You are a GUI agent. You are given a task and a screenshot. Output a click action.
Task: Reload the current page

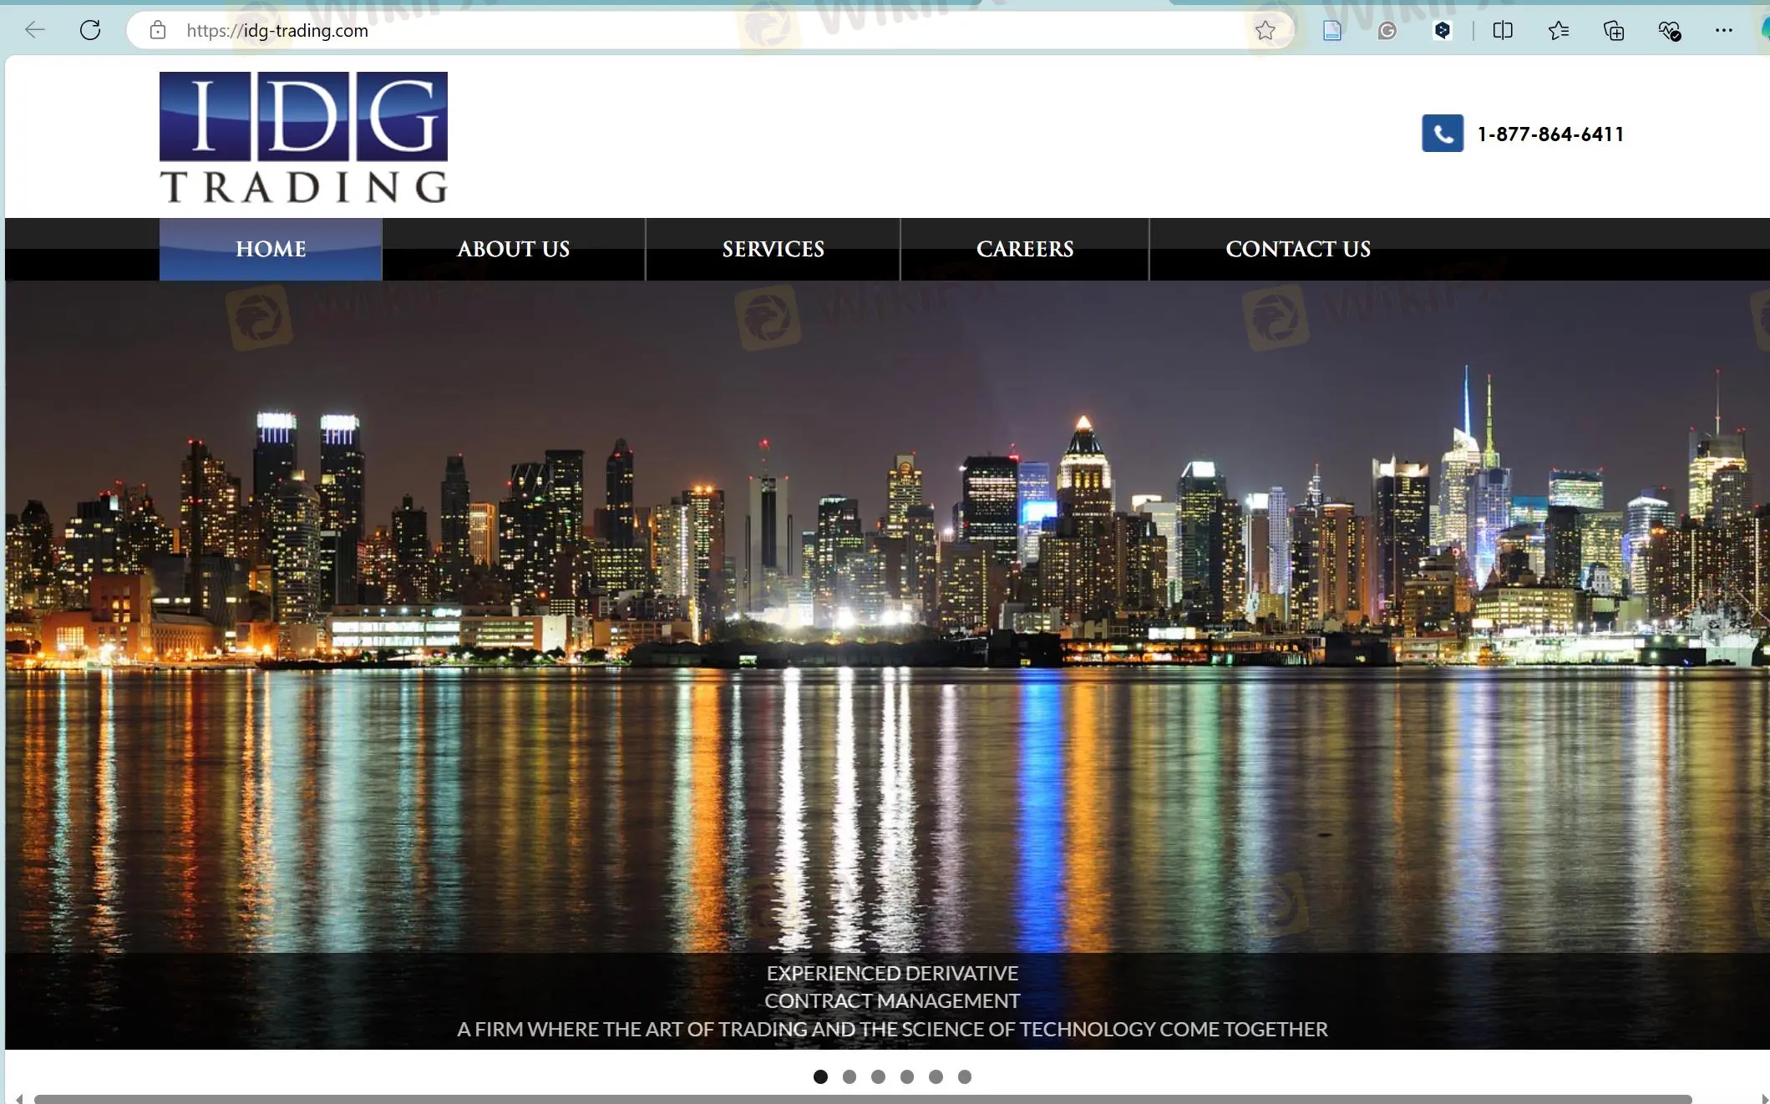click(90, 31)
